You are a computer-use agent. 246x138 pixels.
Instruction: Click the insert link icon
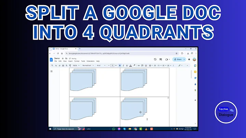point(139,65)
